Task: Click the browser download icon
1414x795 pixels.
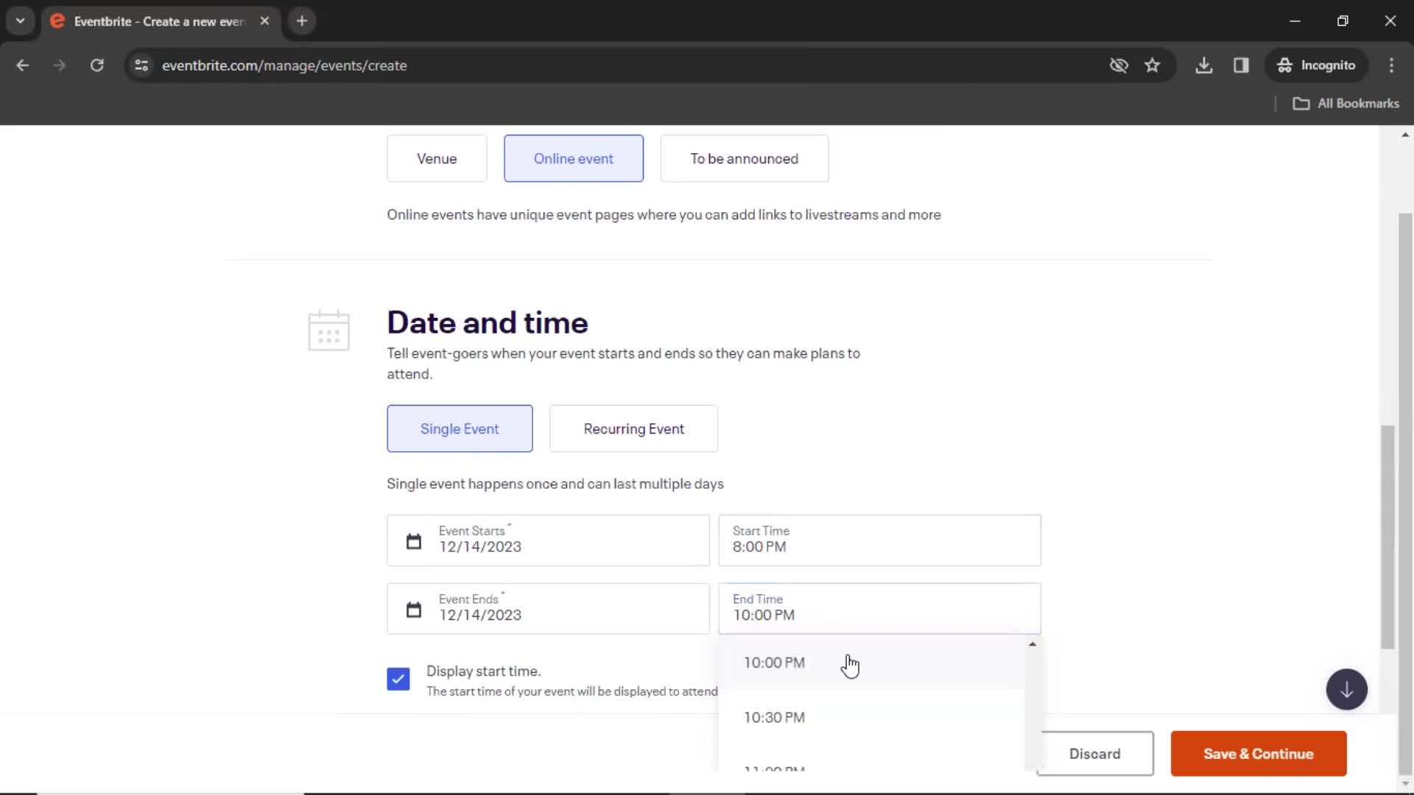Action: 1204,65
